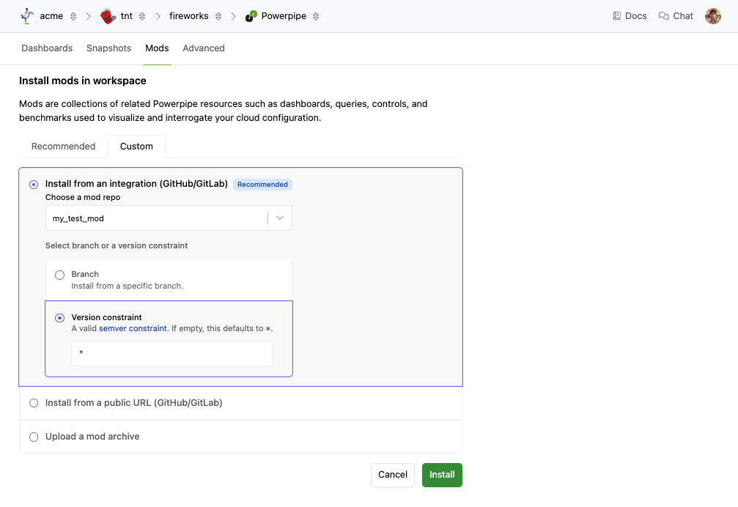Click the tnt dynamite icon in breadcrumb

pos(108,15)
